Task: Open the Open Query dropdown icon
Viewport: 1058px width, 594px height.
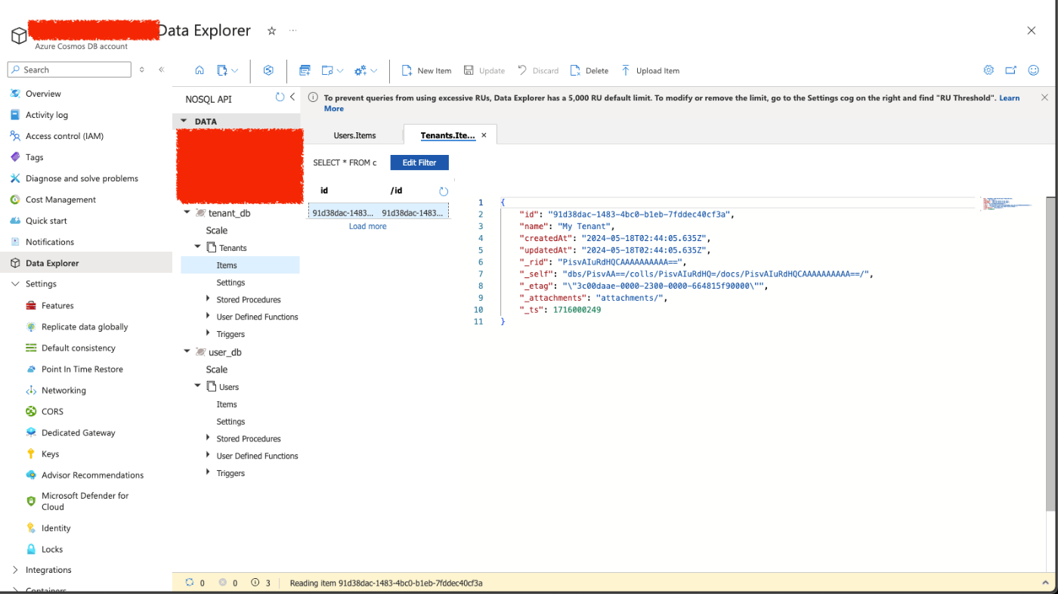Action: (x=333, y=70)
